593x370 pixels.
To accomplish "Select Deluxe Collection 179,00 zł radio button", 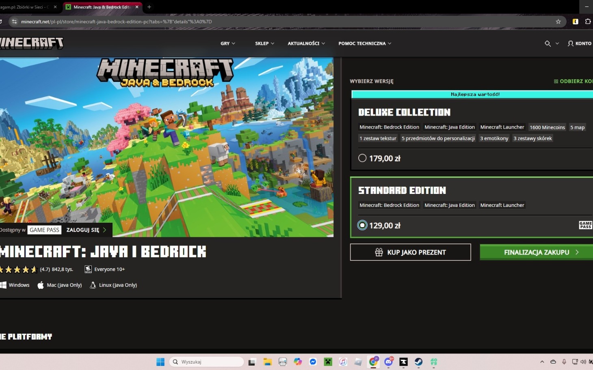I will point(362,158).
